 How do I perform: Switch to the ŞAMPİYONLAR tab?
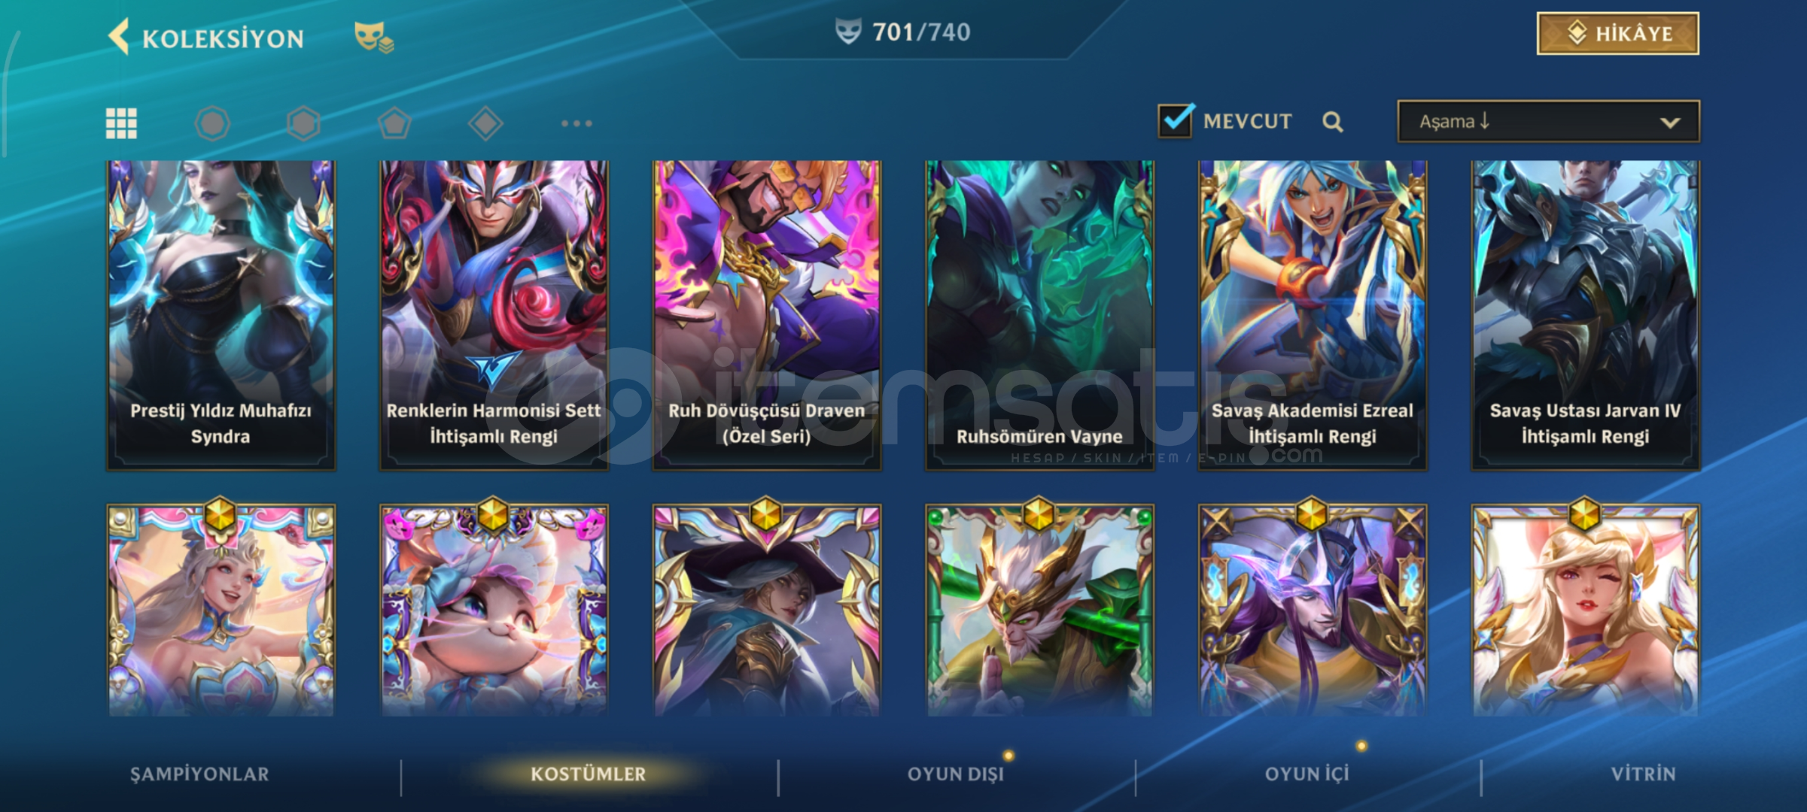[x=199, y=774]
